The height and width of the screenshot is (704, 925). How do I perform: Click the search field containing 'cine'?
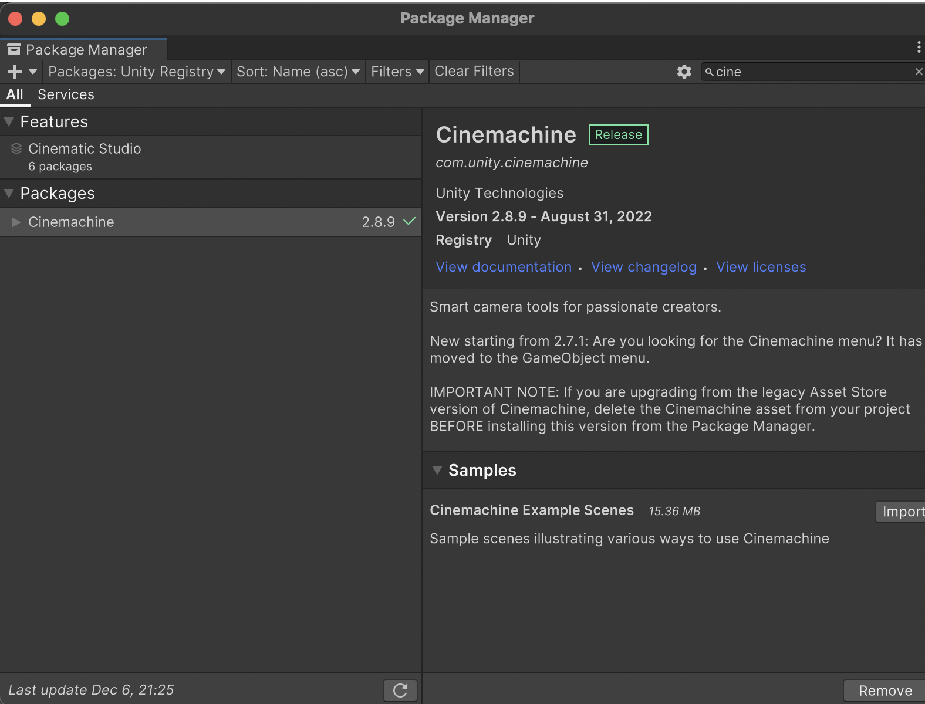pos(813,72)
